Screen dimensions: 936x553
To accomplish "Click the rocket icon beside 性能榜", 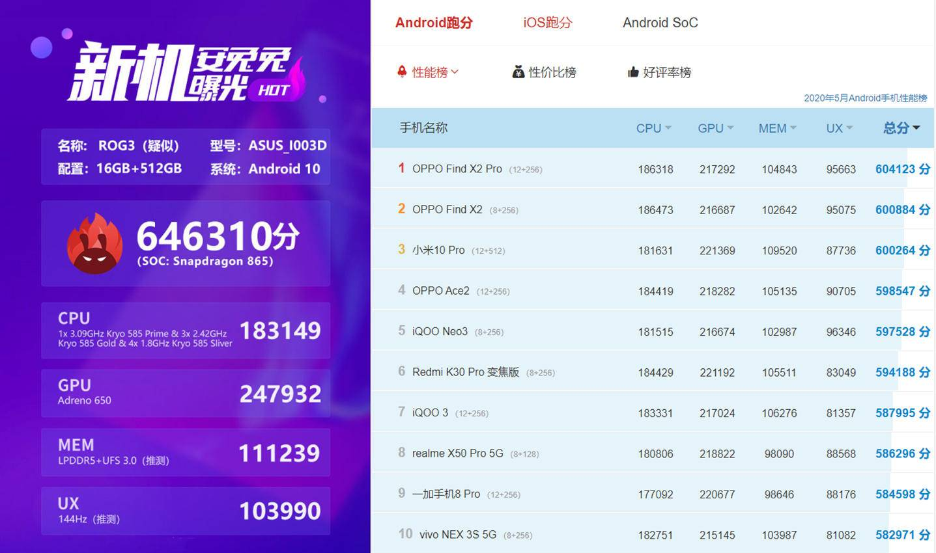I will coord(402,72).
